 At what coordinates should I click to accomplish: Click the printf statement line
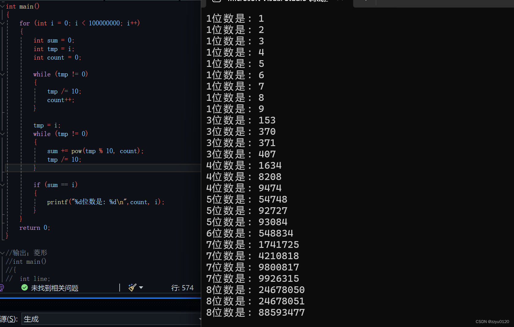pyautogui.click(x=106, y=202)
